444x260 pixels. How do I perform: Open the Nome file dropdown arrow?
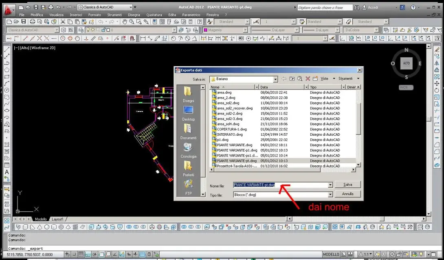[x=330, y=185]
